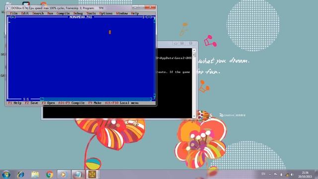
Task: Click the volume speaker tray icon
Action: click(292, 175)
